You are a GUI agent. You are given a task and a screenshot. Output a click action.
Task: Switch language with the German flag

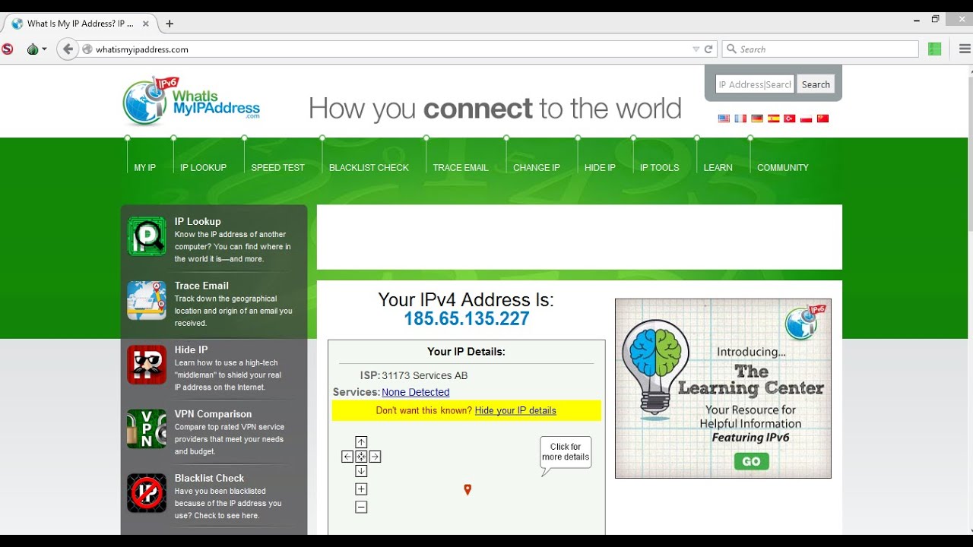(757, 119)
